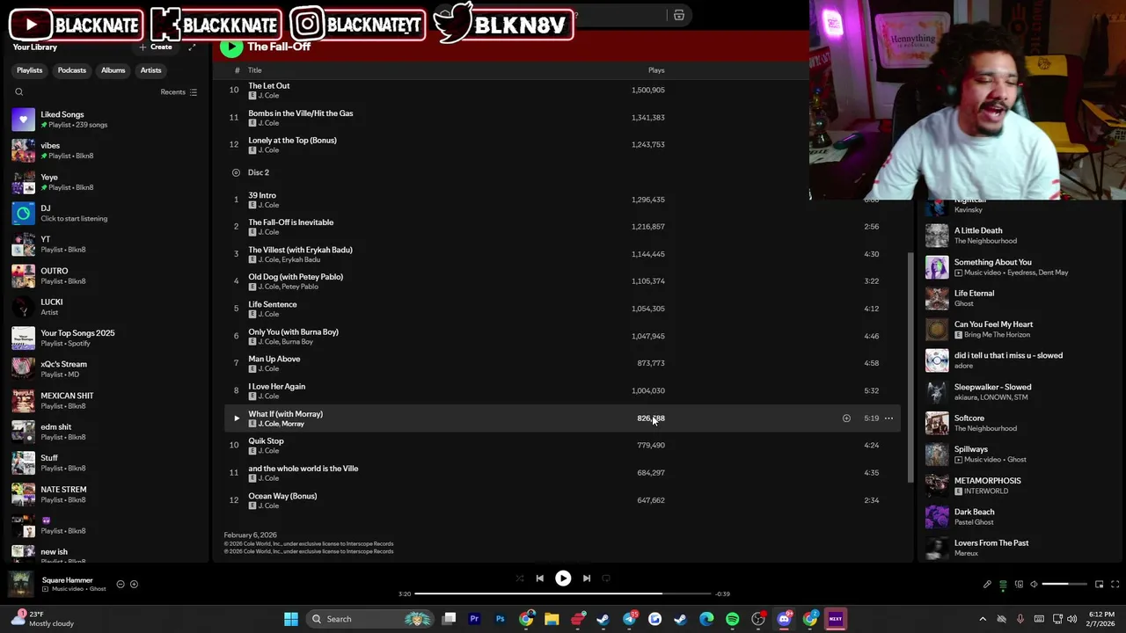
Task: Open Burna Boy artist link on Only You
Action: pos(297,341)
